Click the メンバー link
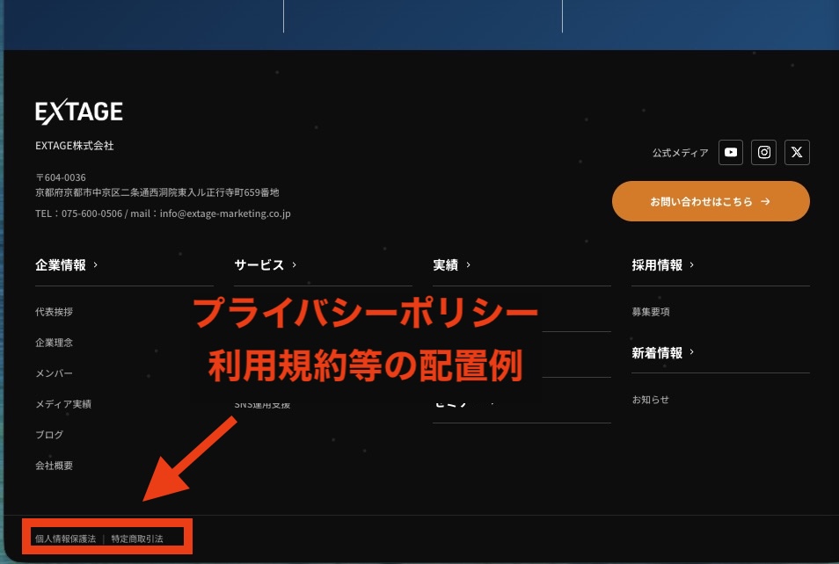 54,372
